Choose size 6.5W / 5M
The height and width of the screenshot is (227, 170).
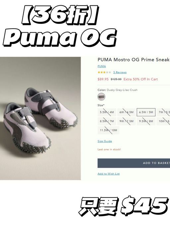coord(146,112)
